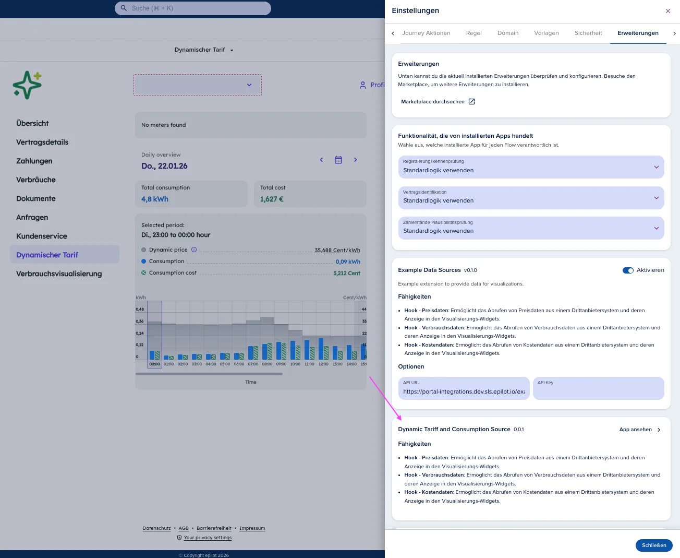
Task: Open calendar date picker icon
Action: [338, 160]
